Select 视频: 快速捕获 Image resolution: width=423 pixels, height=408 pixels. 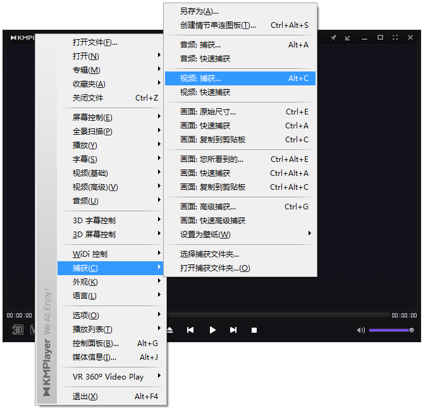pos(240,92)
